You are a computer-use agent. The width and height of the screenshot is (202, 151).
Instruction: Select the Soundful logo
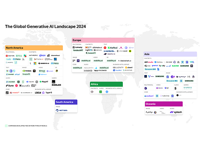coord(25,86)
